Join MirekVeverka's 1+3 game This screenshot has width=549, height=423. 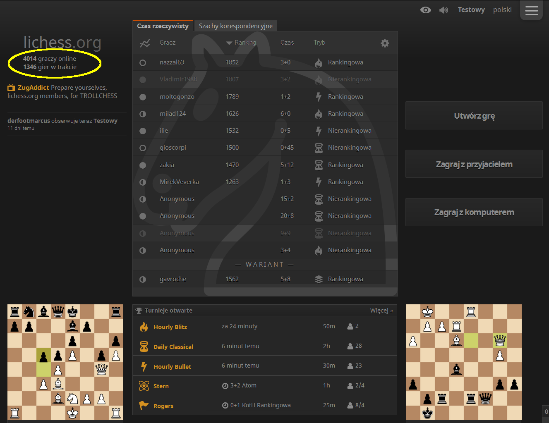coord(265,182)
